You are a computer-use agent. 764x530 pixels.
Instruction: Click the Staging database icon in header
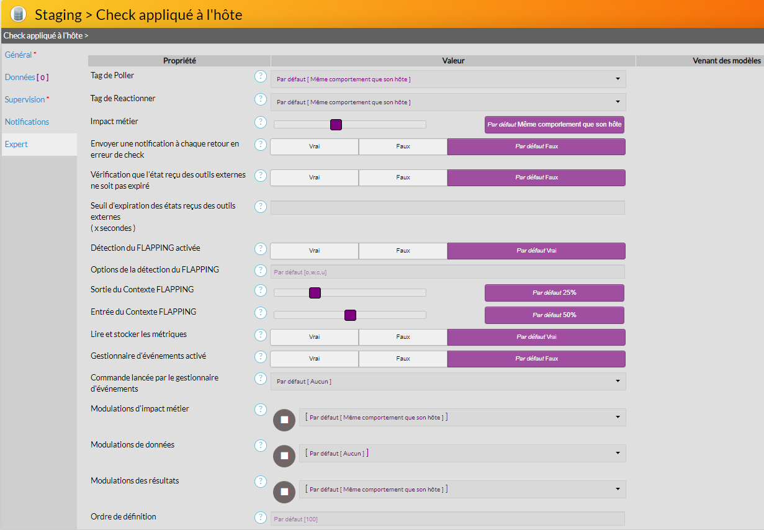tap(19, 14)
